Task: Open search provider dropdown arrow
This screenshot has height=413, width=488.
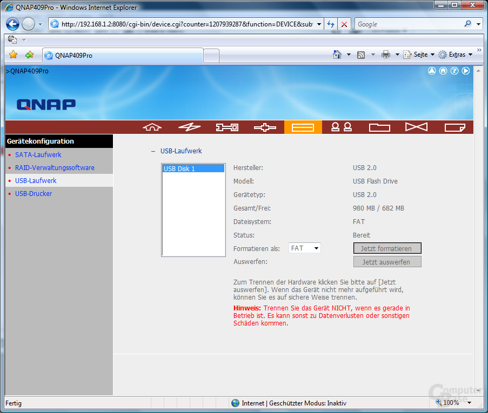Action: click(x=478, y=24)
